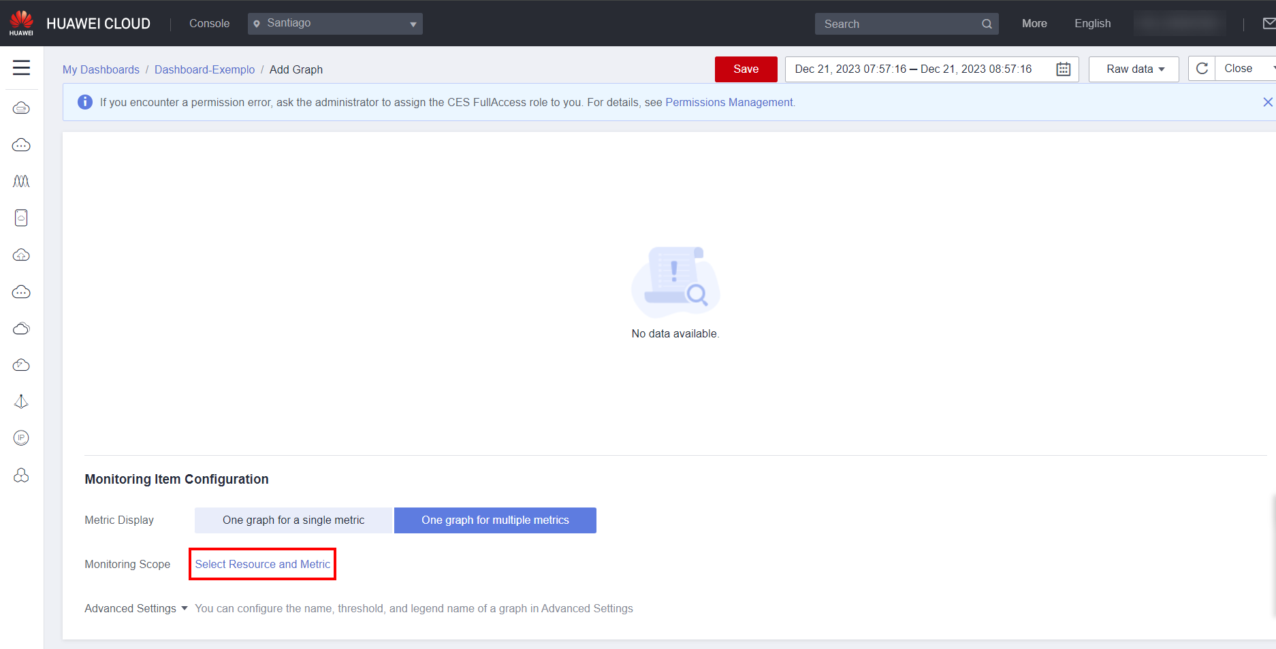Viewport: 1276px width, 649px height.
Task: Open the Santiago region dropdown
Action: [335, 24]
